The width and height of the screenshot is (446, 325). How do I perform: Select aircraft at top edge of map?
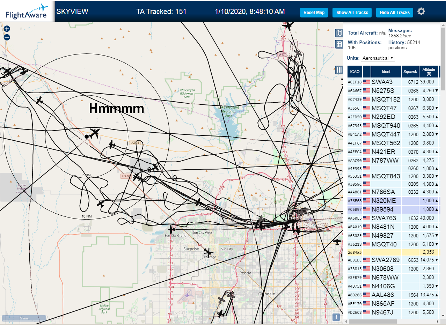[x=287, y=25]
